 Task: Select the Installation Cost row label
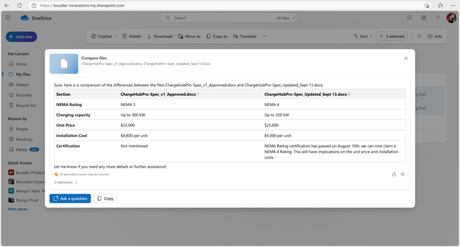(x=72, y=135)
